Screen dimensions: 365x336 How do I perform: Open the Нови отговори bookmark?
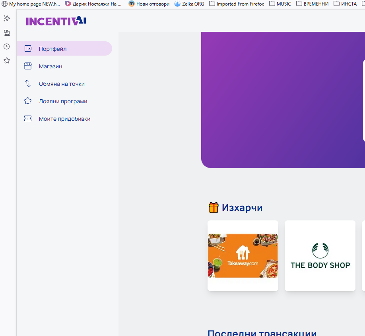coord(149,4)
